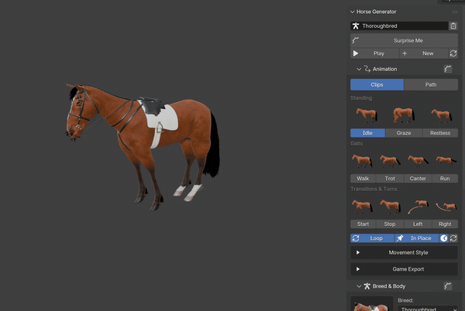Select the Right turn clip
The width and height of the screenshot is (465, 311).
[445, 224]
